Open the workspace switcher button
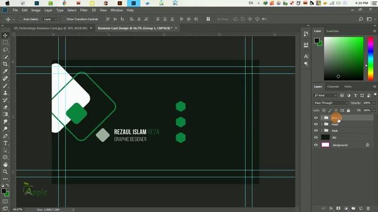Viewport: 378px width, 212px height. [x=369, y=19]
